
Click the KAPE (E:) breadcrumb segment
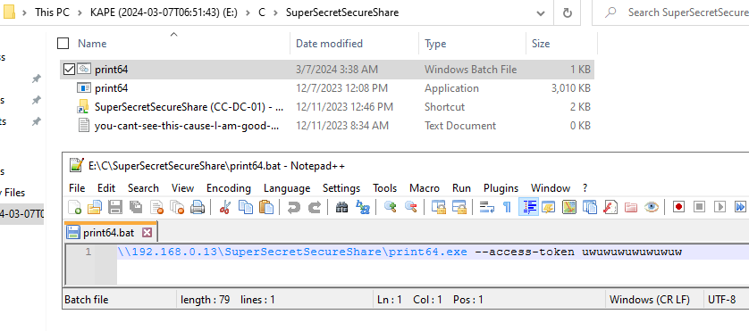tap(164, 12)
